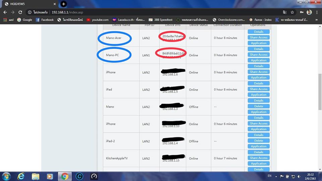Click Application for KitchenAppleTV
322x181 pixels.
(x=259, y=164)
